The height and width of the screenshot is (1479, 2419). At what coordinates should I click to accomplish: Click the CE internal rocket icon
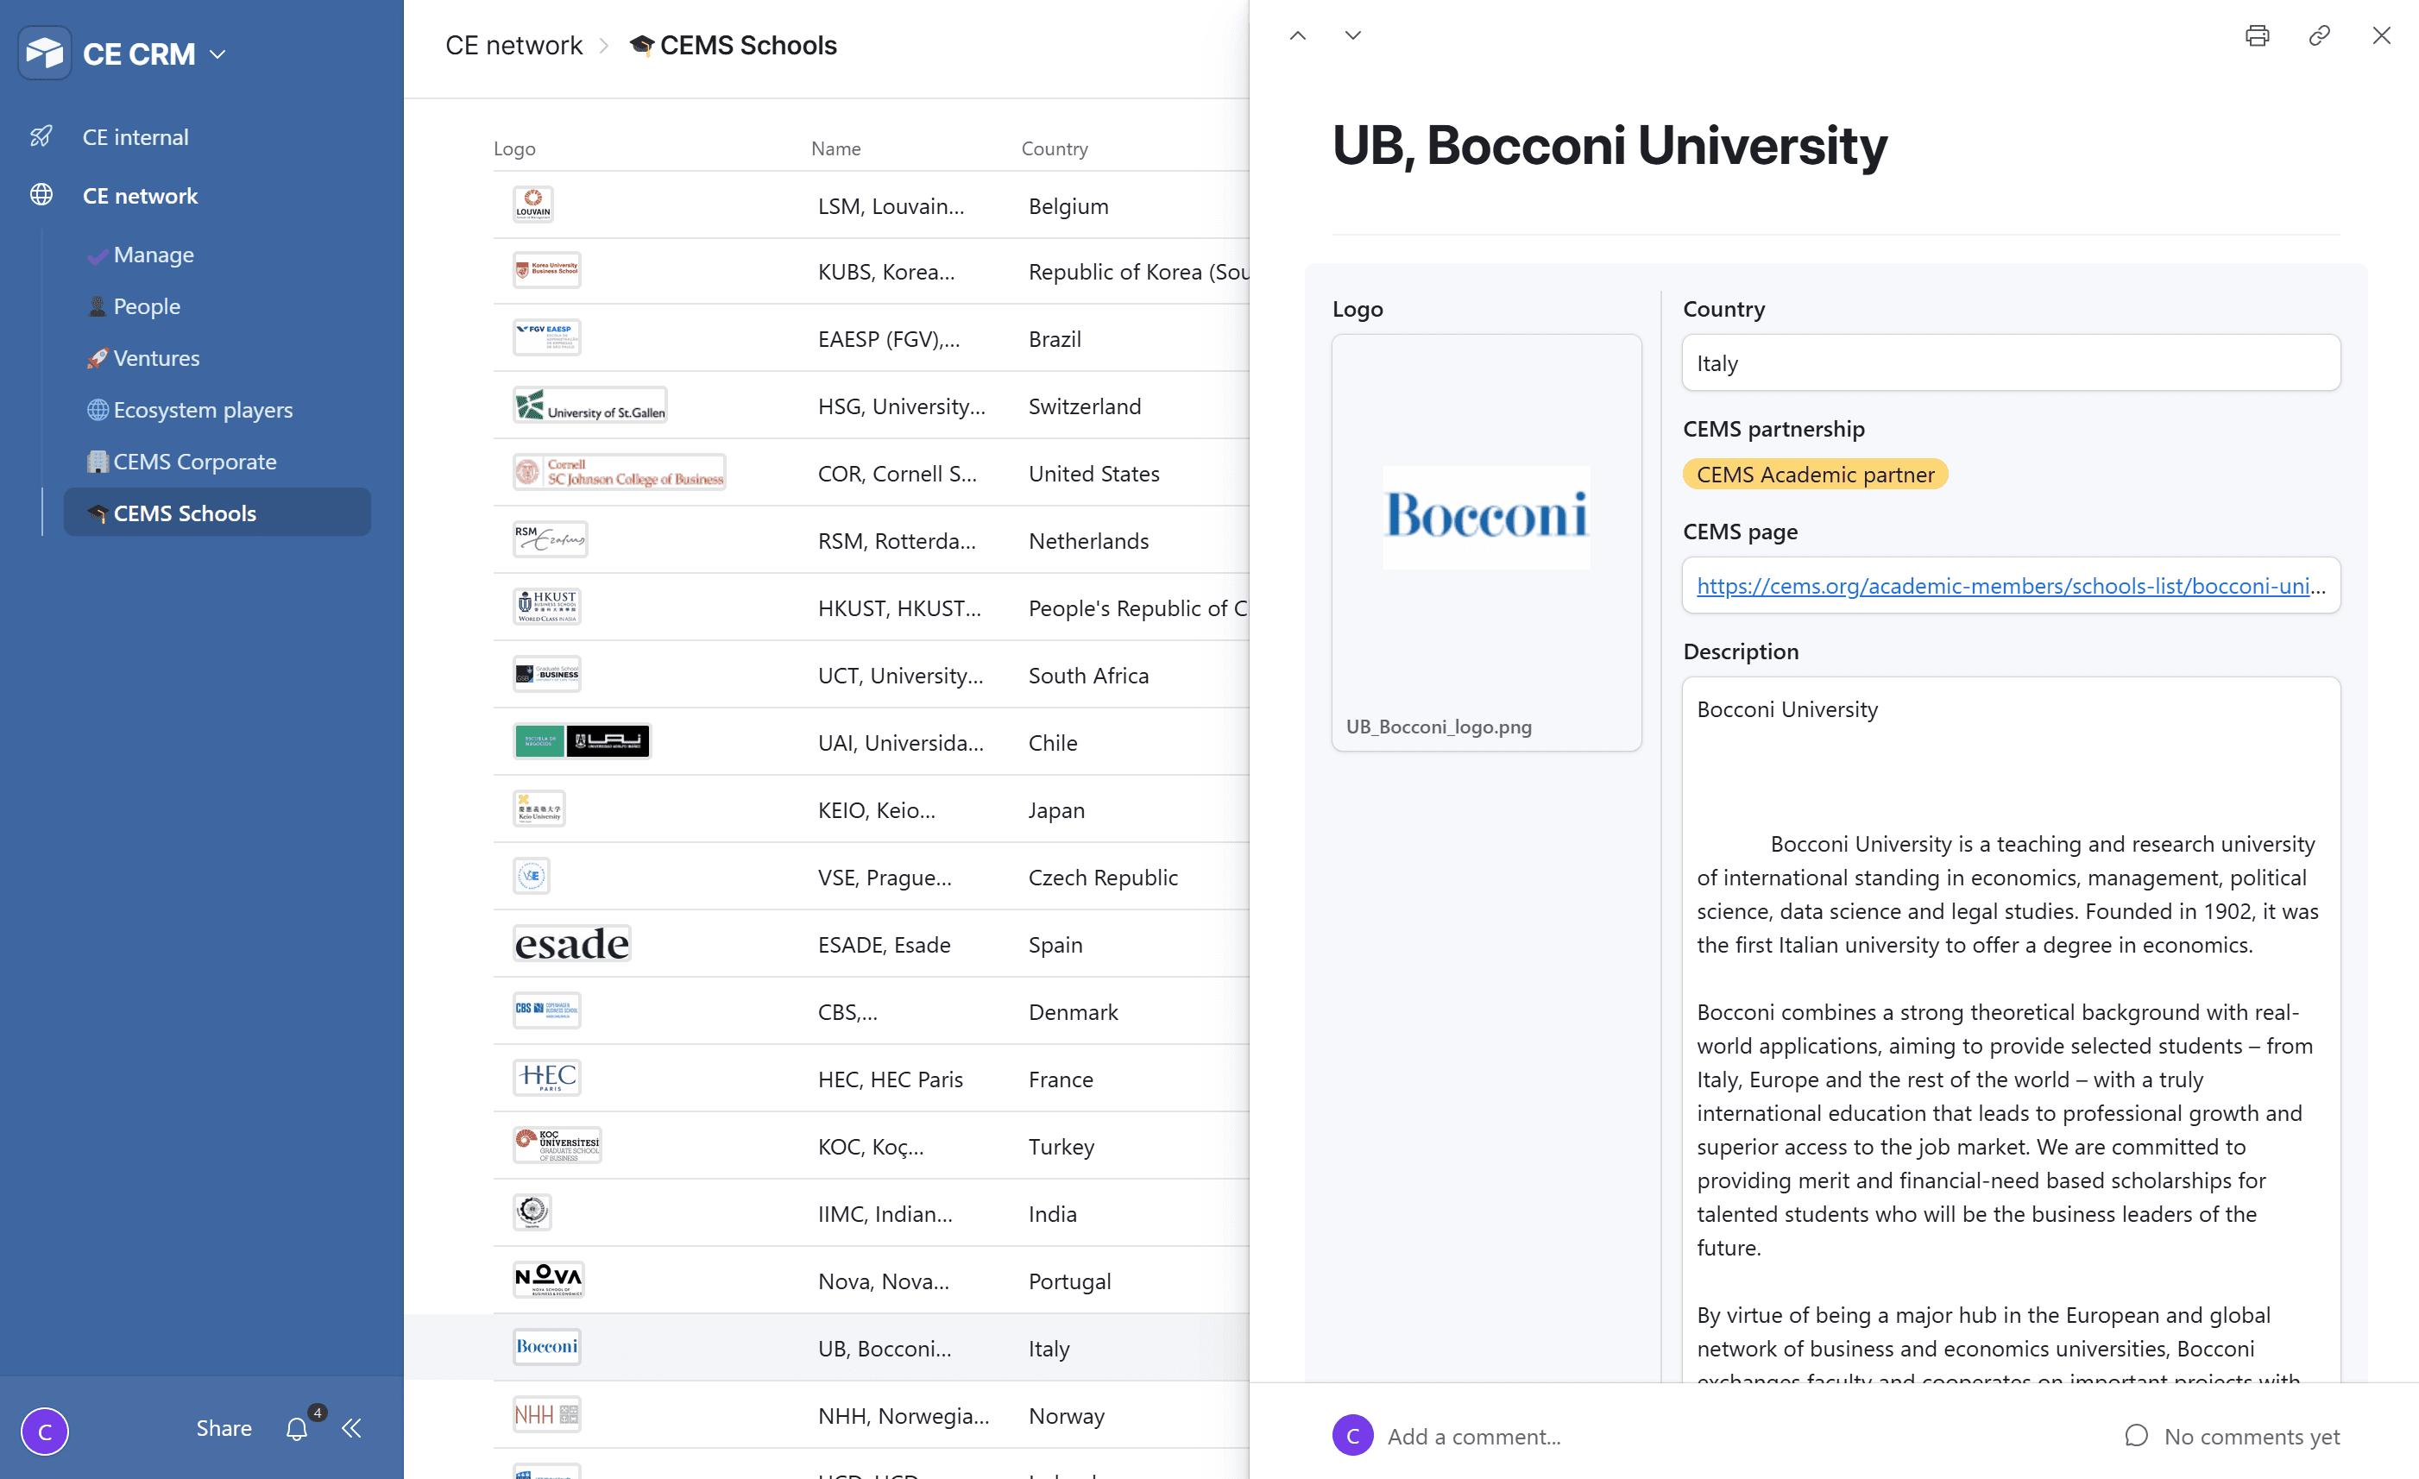point(41,136)
